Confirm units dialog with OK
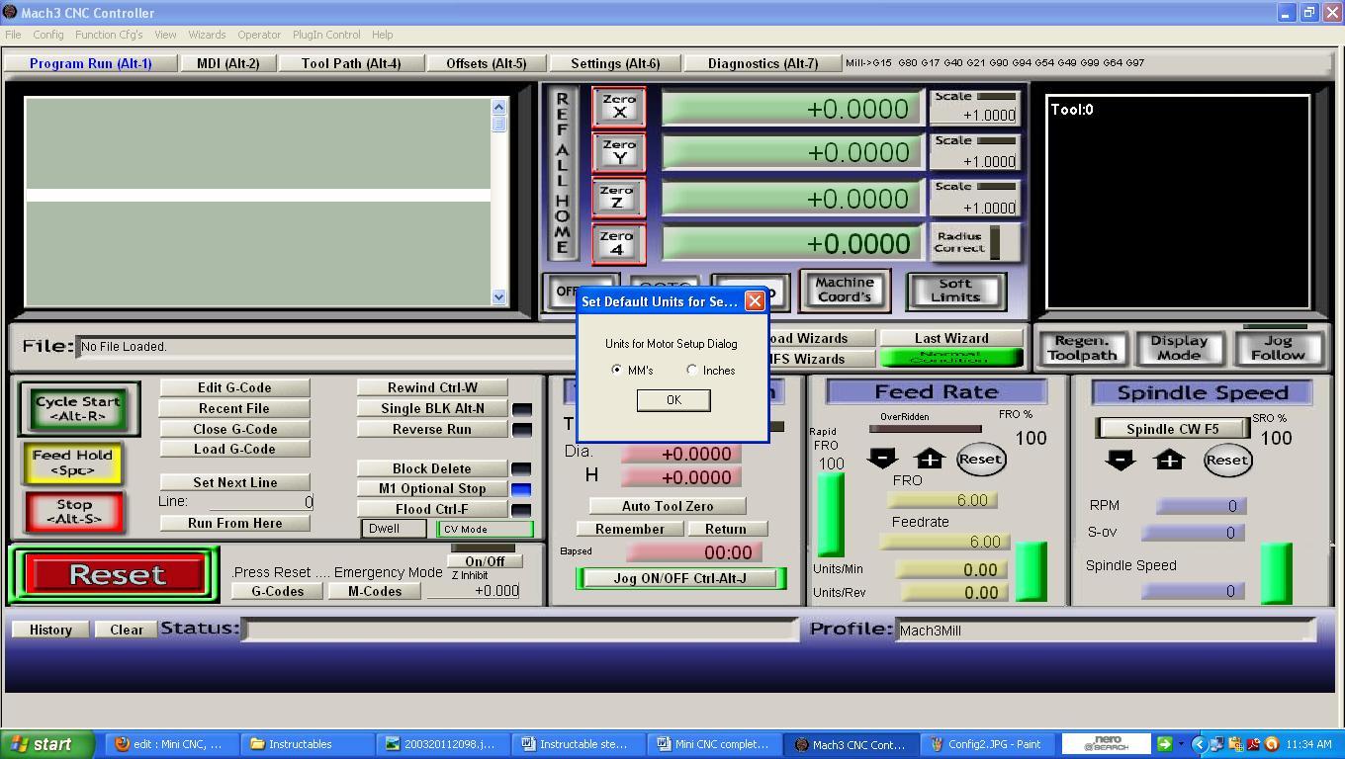Image resolution: width=1345 pixels, height=759 pixels. (x=673, y=399)
